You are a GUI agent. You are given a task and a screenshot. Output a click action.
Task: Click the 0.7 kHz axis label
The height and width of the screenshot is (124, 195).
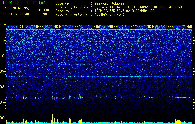[x=2, y=102]
